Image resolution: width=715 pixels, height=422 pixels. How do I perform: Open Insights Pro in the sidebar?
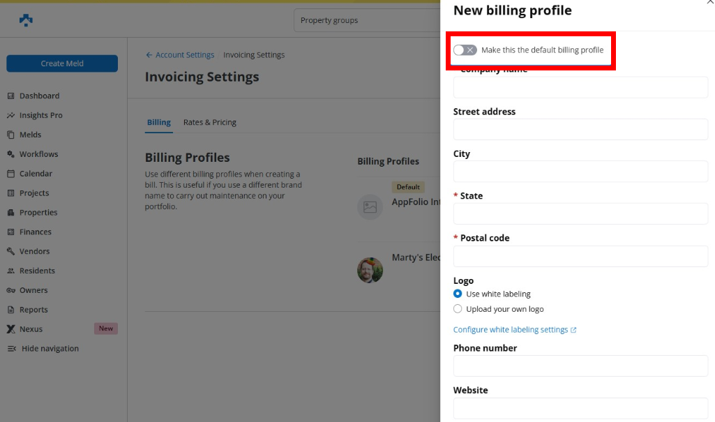[40, 116]
